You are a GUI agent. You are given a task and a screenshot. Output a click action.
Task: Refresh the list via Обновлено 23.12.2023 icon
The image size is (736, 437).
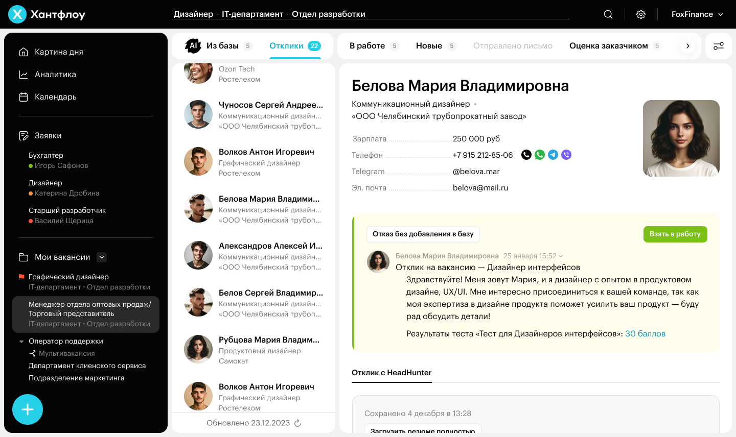coord(298,423)
